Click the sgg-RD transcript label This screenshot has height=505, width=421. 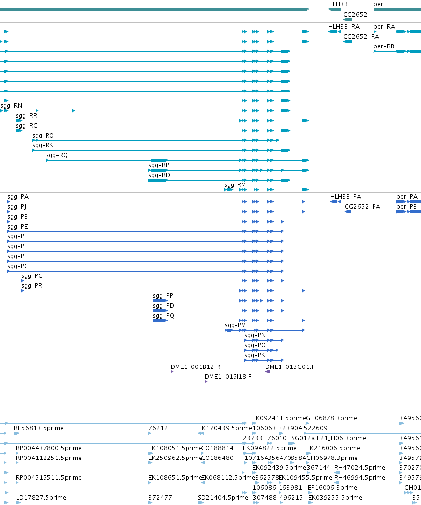pyautogui.click(x=159, y=175)
